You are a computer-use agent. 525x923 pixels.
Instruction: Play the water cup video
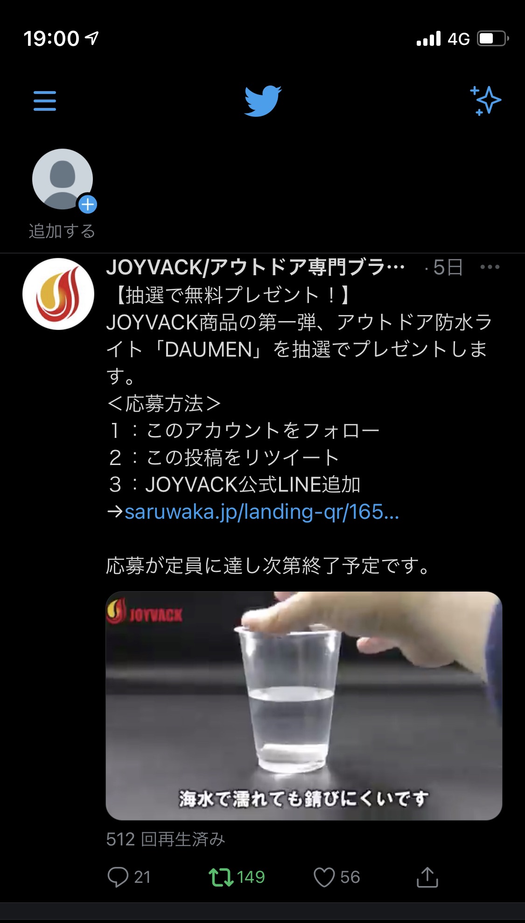click(304, 706)
